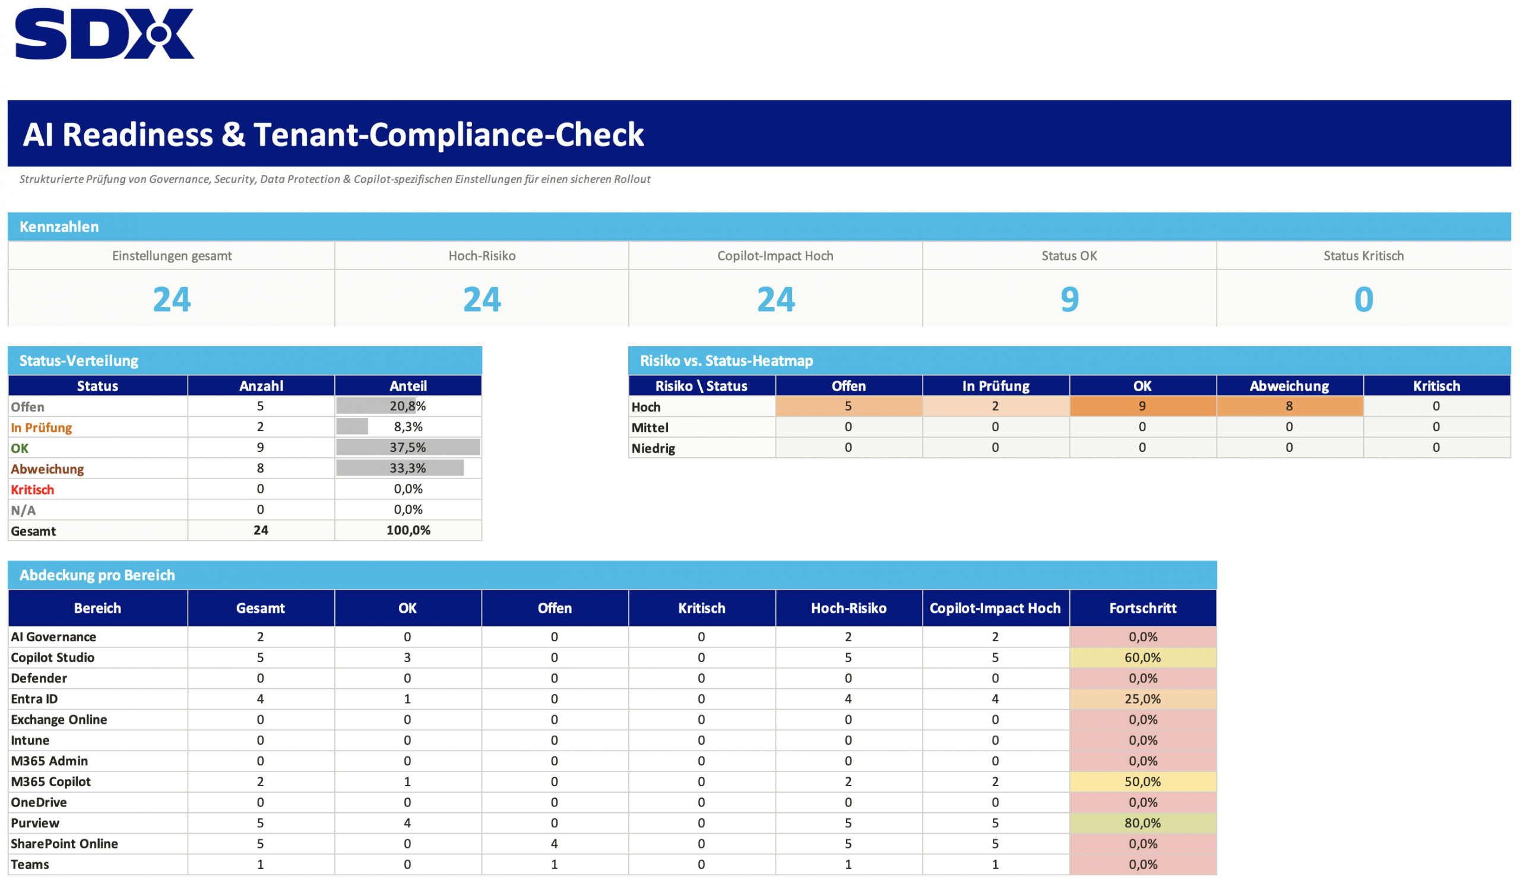Screen dimensions: 1520x883
Task: Select the Copilot-Impact Hoch KPI label
Action: (775, 256)
